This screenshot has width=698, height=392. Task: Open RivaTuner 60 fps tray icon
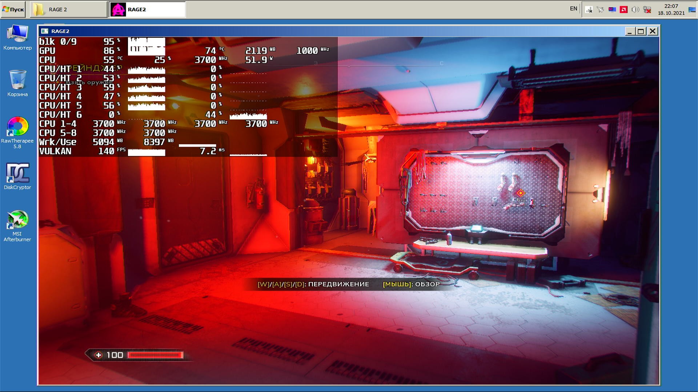tap(612, 9)
